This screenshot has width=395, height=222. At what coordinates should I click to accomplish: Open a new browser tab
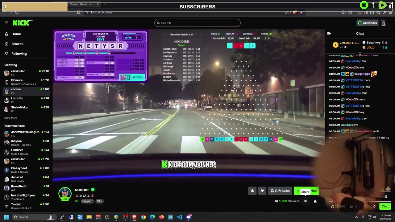(105, 4)
